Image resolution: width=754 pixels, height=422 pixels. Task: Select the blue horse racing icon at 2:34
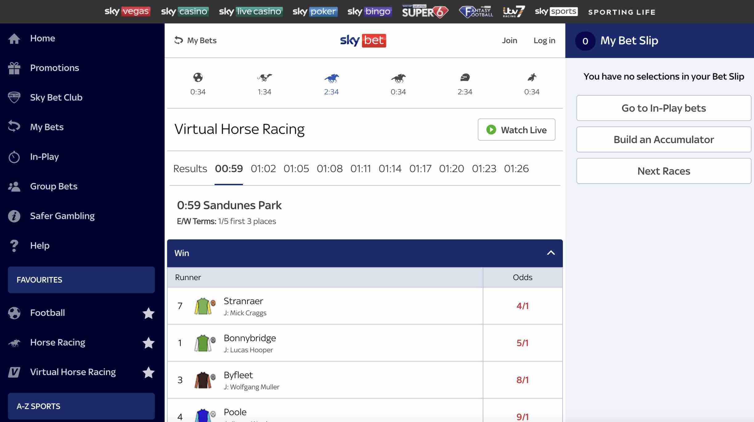tap(331, 78)
